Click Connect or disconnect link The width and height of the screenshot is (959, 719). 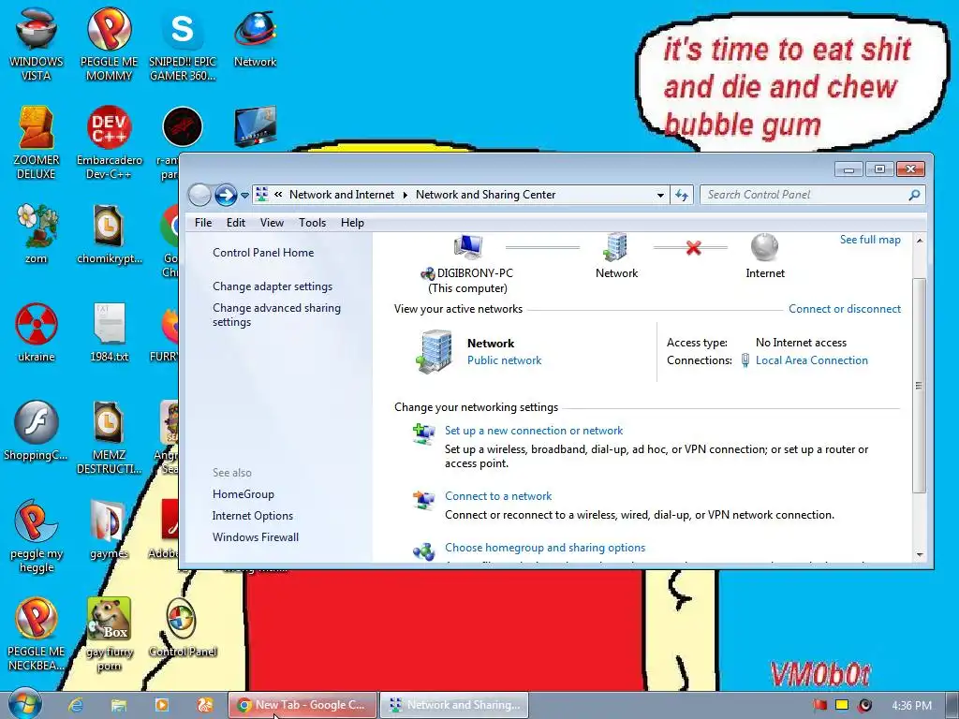coord(844,309)
